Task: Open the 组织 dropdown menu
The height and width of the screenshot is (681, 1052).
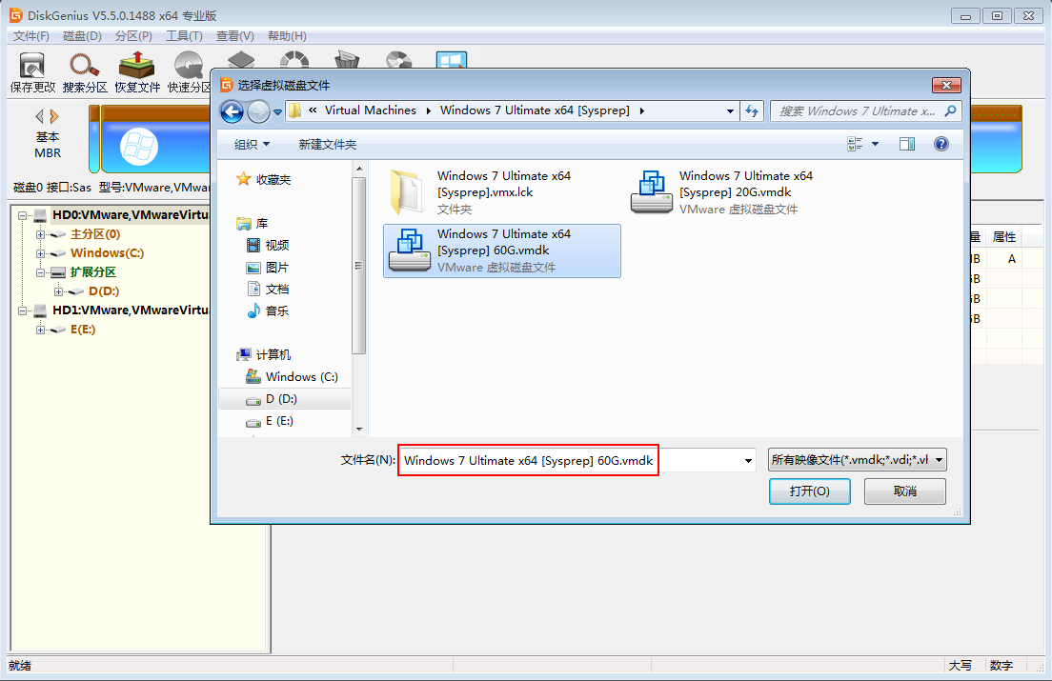Action: 253,144
